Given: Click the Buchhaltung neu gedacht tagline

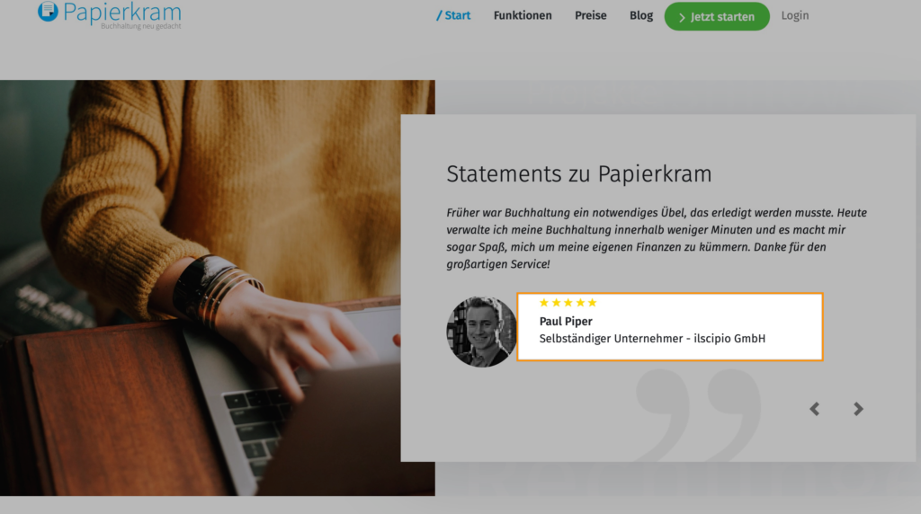Looking at the screenshot, I should 141,26.
